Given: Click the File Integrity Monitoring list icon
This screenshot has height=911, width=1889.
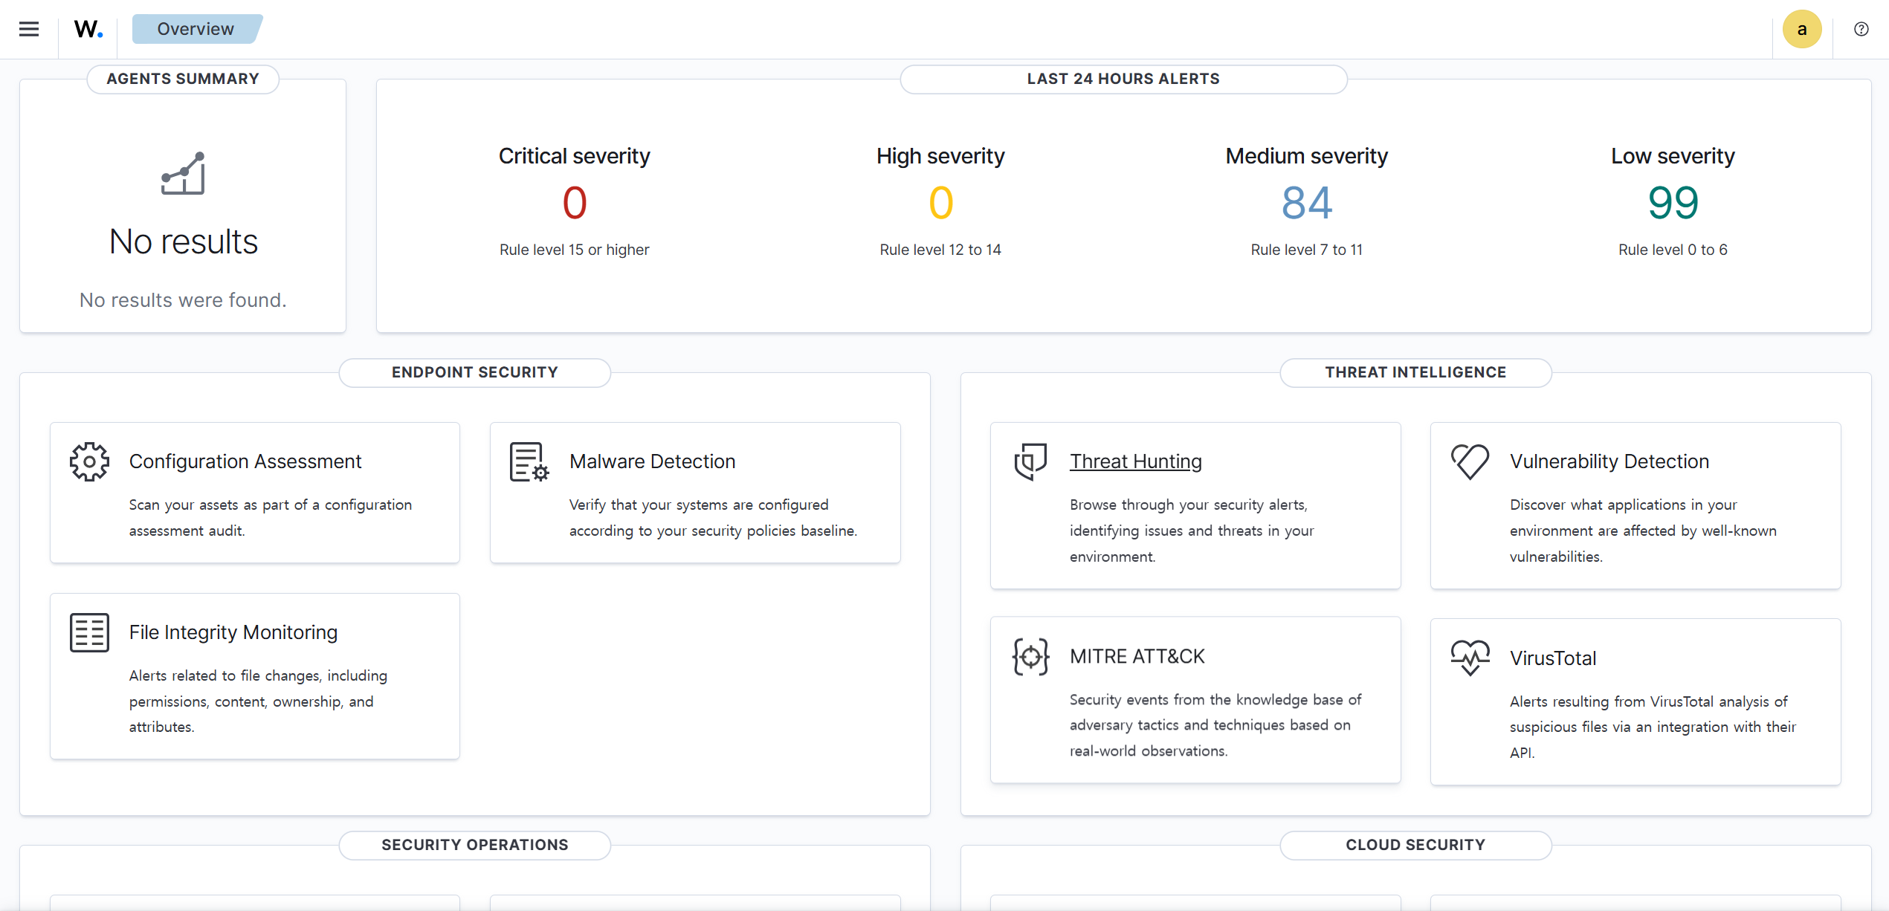Looking at the screenshot, I should [x=89, y=632].
